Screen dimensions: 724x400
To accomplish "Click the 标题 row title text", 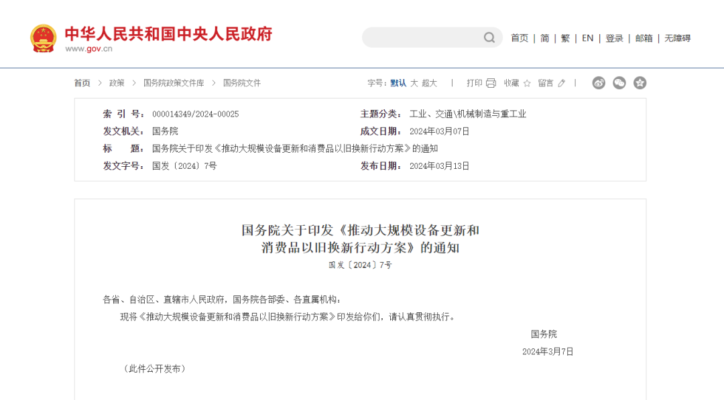I will pyautogui.click(x=294, y=149).
